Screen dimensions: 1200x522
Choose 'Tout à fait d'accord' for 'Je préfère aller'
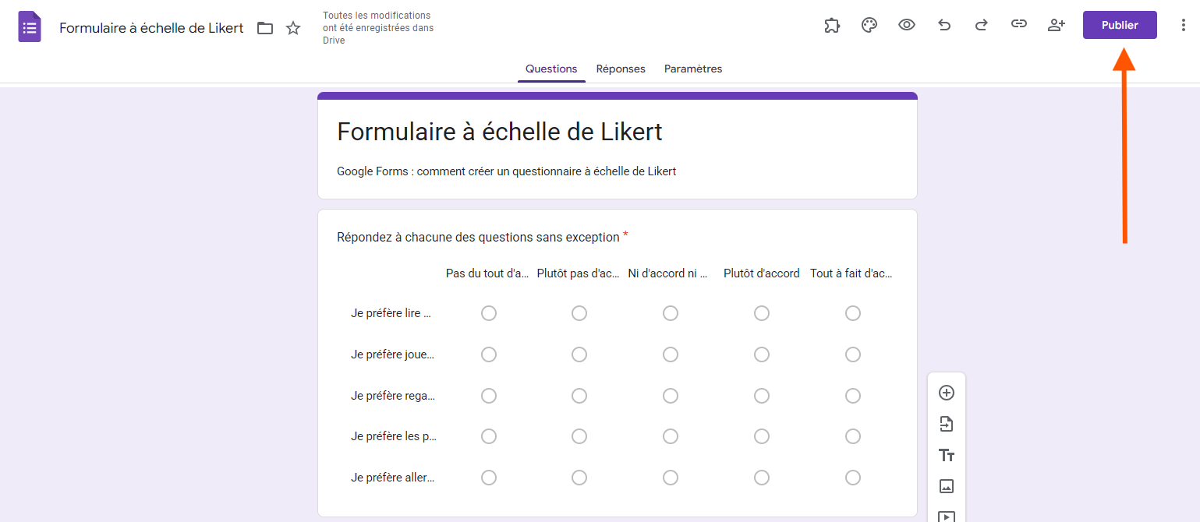853,478
